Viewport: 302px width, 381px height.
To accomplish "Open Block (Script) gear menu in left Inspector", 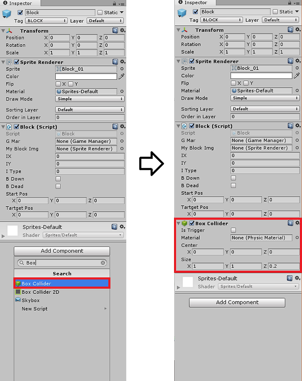I will pyautogui.click(x=122, y=126).
